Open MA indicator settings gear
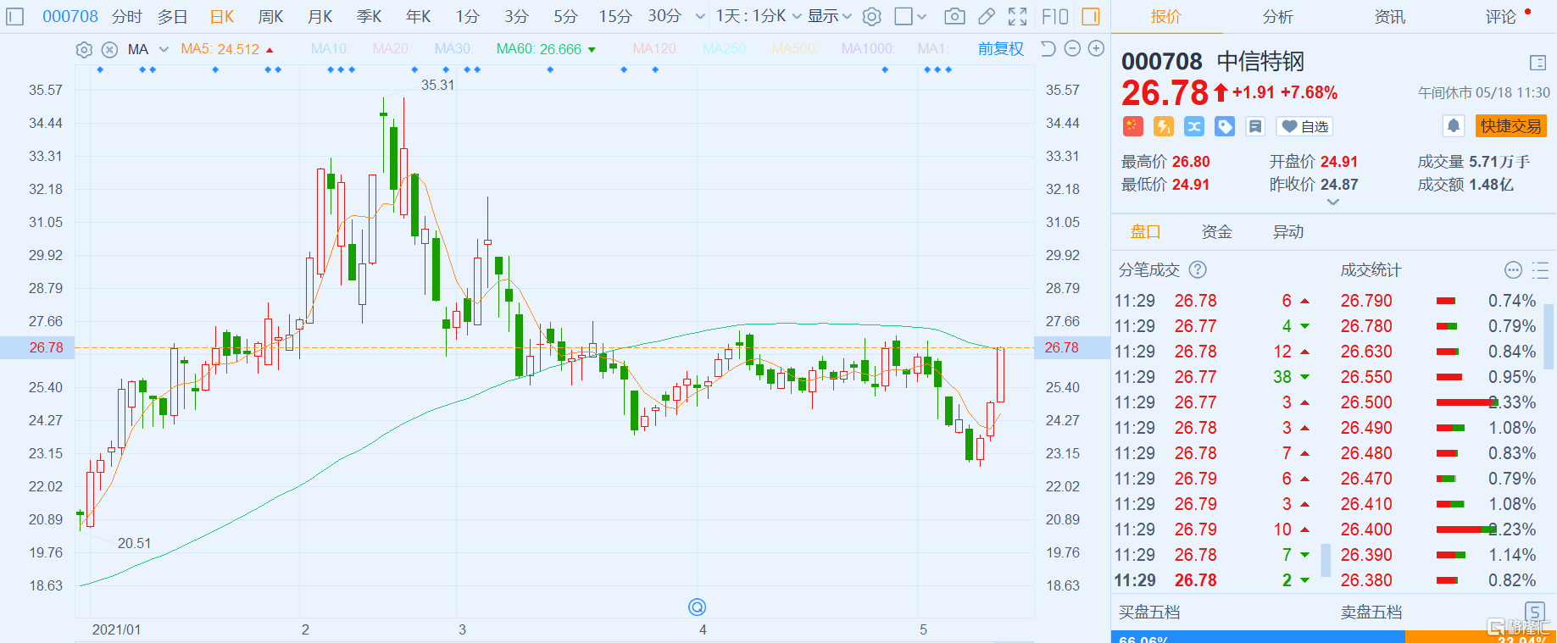 click(84, 49)
